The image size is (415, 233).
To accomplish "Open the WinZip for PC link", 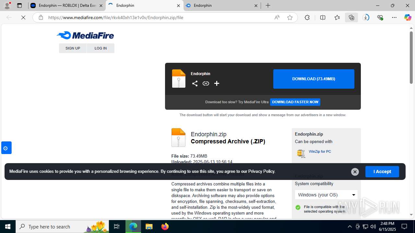I will click(320, 151).
